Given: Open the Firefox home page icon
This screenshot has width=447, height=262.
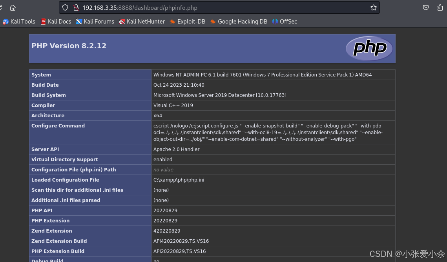Looking at the screenshot, I should coord(13,8).
